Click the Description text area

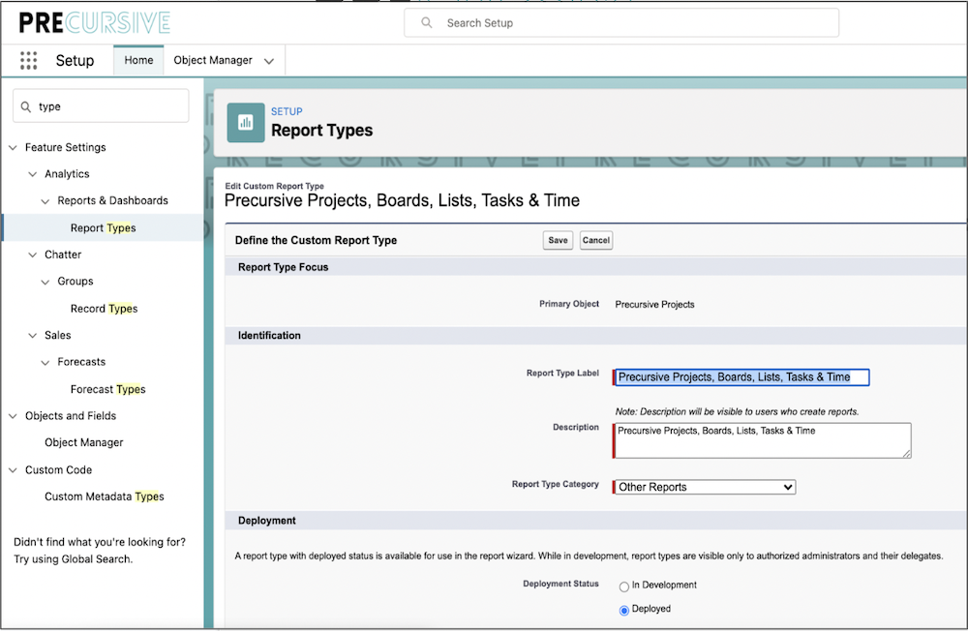pyautogui.click(x=763, y=440)
